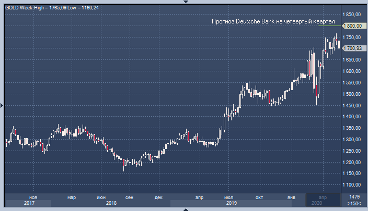Click the 1 500,00 price axis label
The height and width of the screenshot is (211, 368).
coord(352,94)
